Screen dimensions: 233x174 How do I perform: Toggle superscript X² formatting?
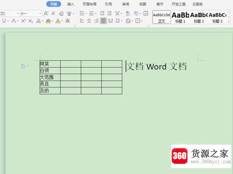click(23, 21)
